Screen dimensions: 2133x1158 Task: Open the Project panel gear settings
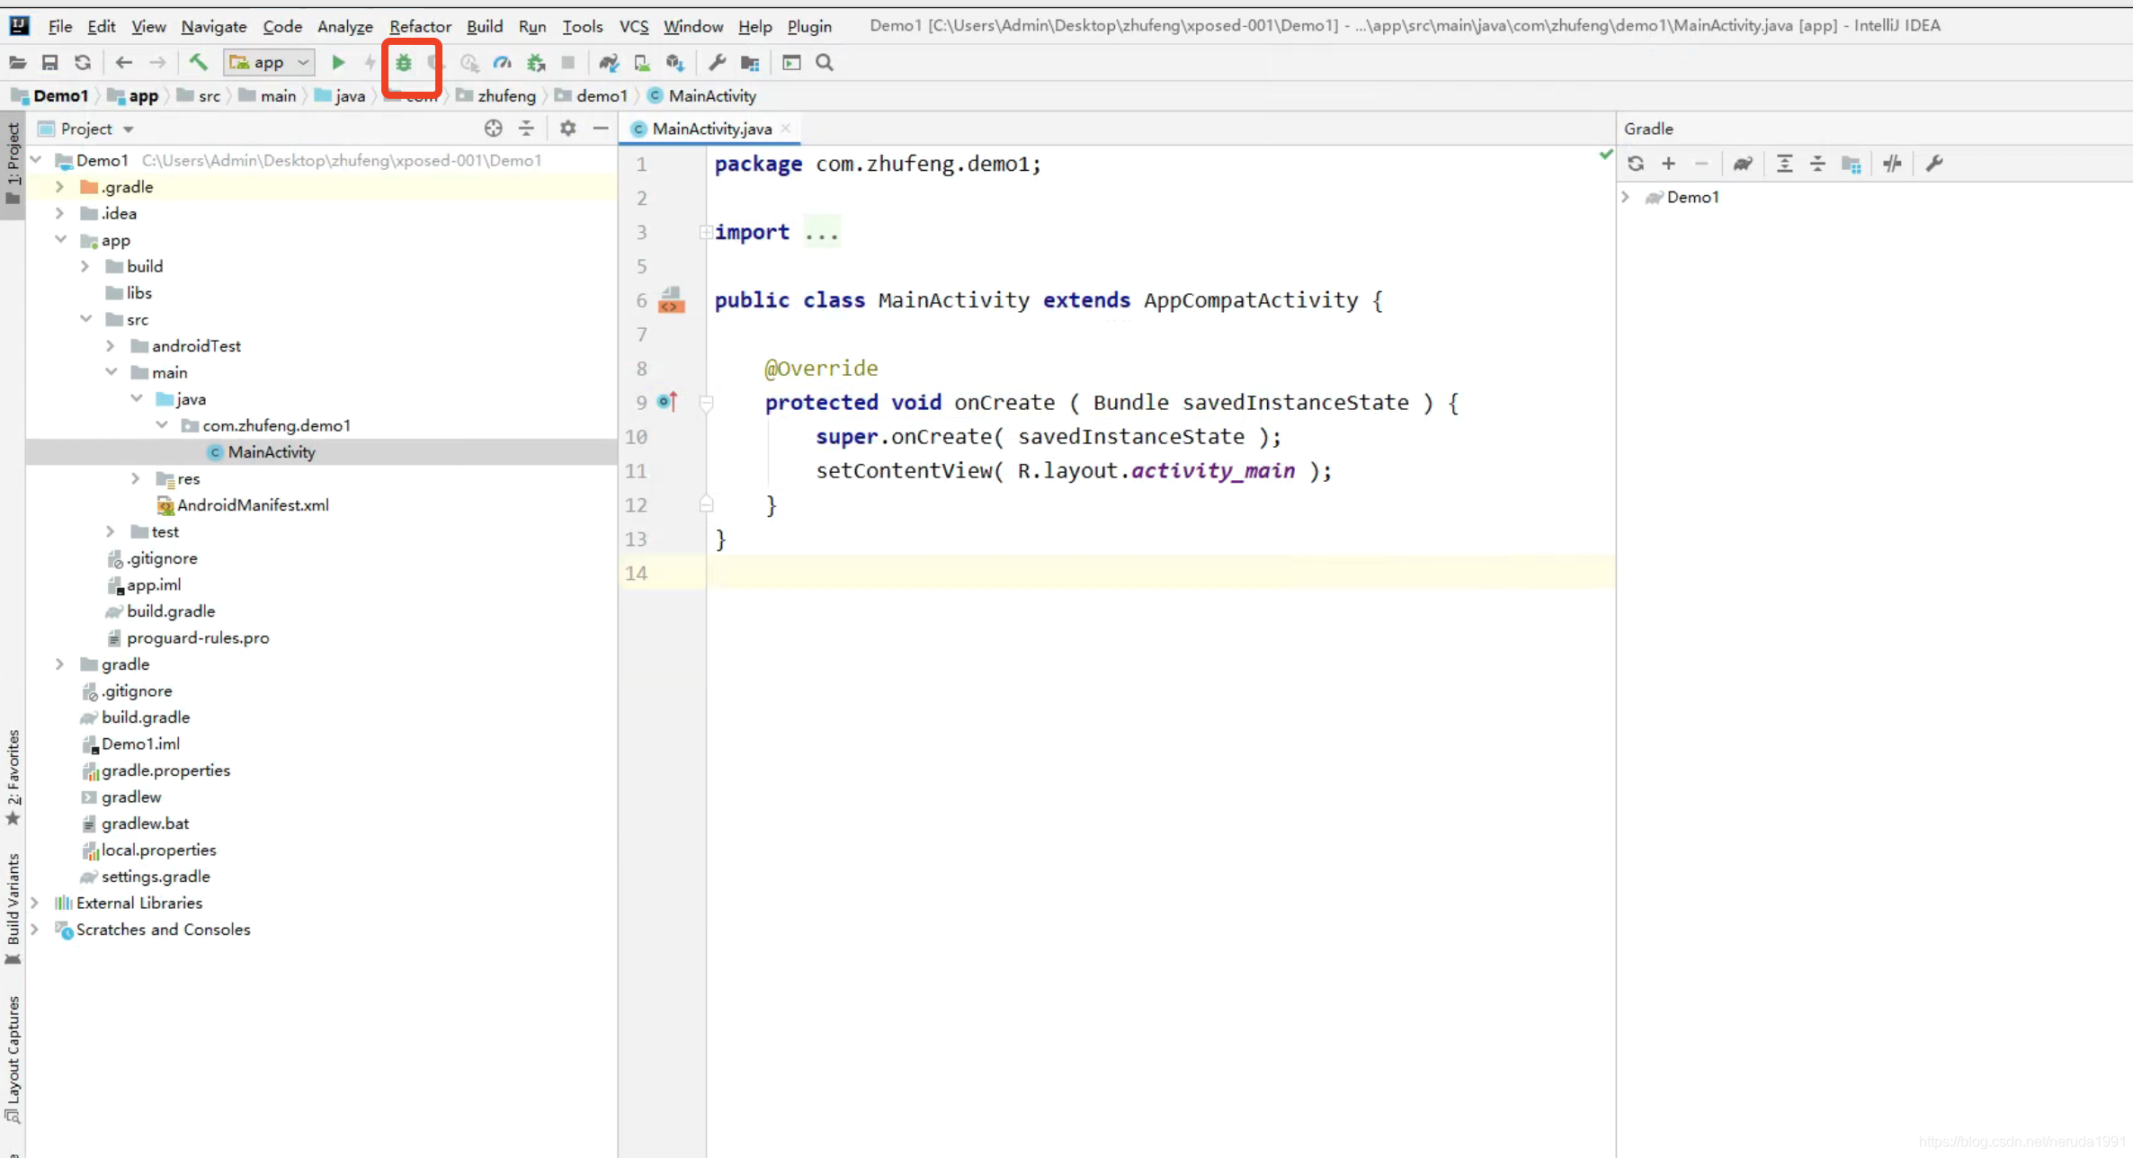(567, 129)
